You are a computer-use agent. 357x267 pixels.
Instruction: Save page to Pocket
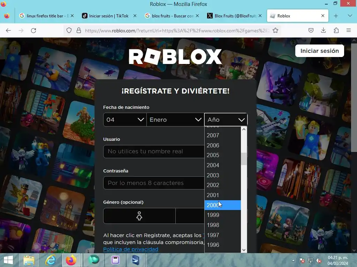[x=311, y=31]
